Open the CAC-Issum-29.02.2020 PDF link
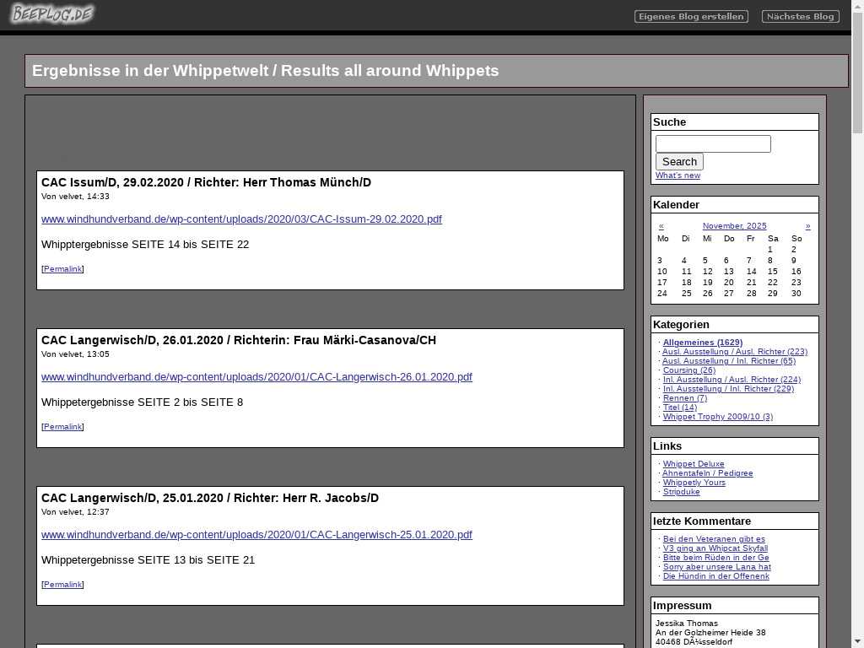The image size is (864, 648). [x=241, y=219]
